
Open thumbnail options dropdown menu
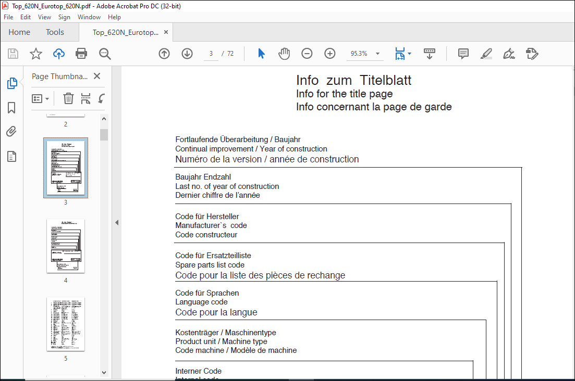[40, 98]
